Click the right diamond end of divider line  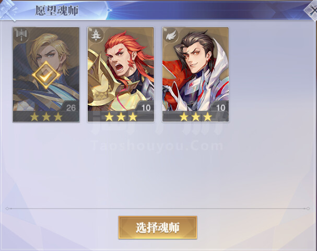coord(308,208)
